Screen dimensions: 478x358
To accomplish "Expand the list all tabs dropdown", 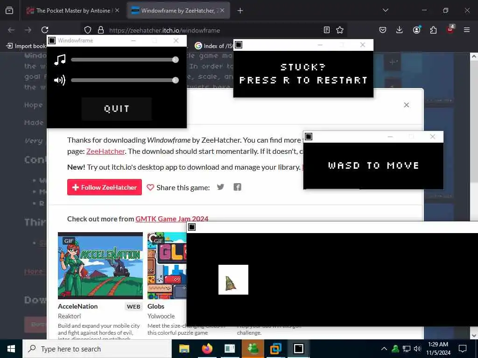I will pos(386,10).
